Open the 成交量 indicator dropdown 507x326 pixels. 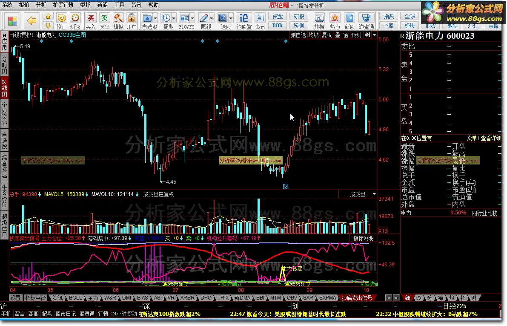click(375, 194)
